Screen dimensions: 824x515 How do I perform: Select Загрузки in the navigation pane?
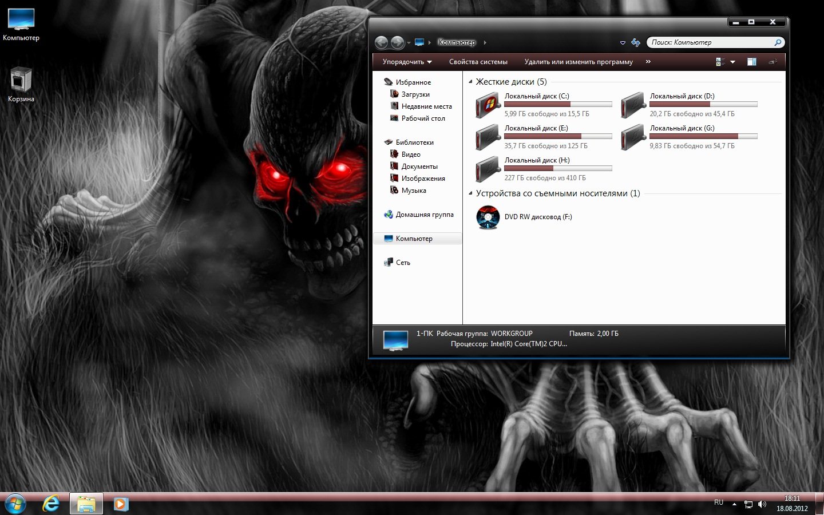point(415,94)
